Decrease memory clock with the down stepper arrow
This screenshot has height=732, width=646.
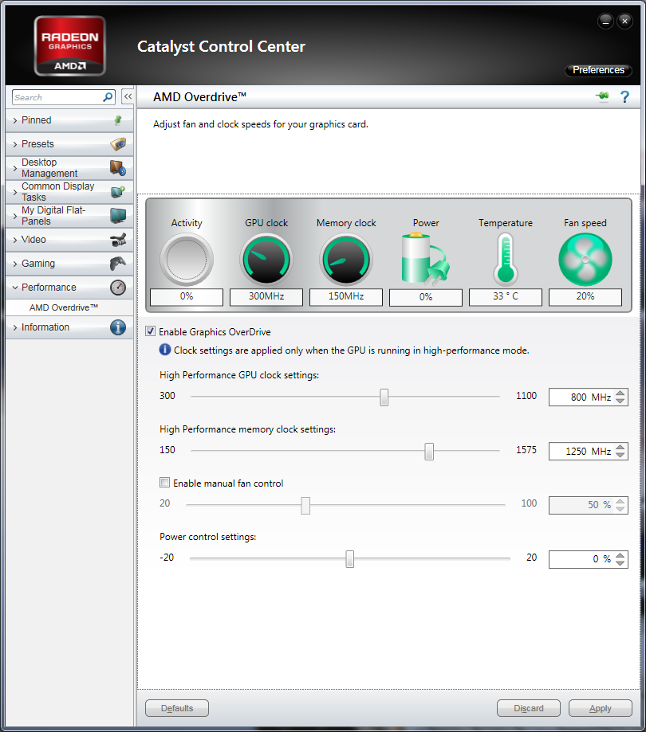tap(620, 455)
